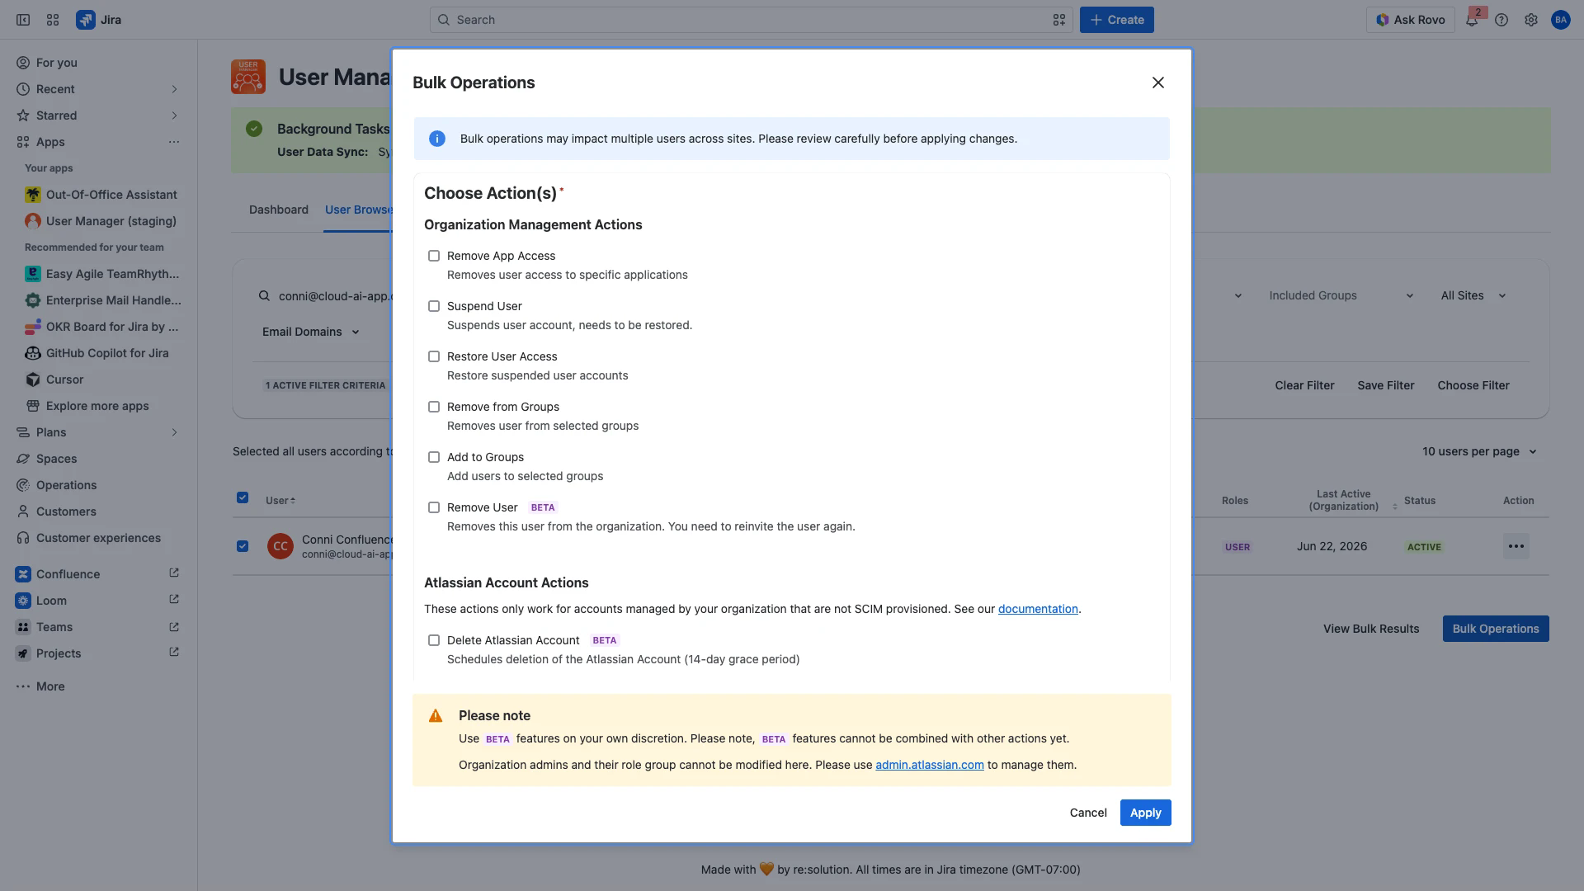Open the app switcher grid icon
1584x891 pixels.
(53, 20)
